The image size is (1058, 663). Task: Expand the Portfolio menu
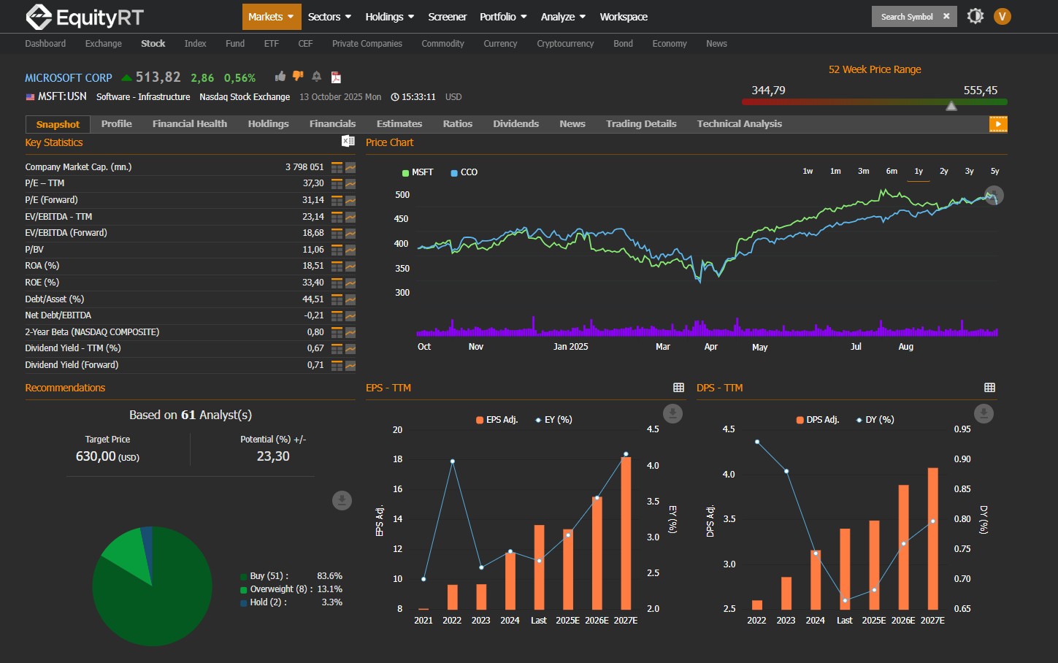tap(502, 16)
